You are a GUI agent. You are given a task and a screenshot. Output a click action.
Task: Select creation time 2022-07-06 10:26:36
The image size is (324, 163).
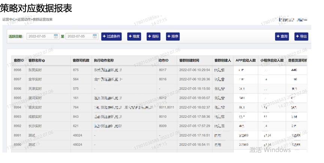point(195,79)
